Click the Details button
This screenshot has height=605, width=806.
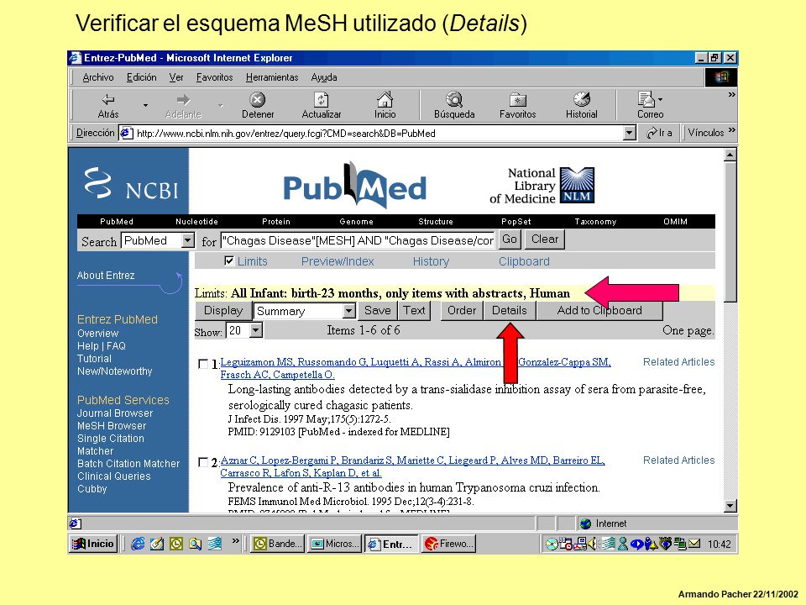(510, 310)
